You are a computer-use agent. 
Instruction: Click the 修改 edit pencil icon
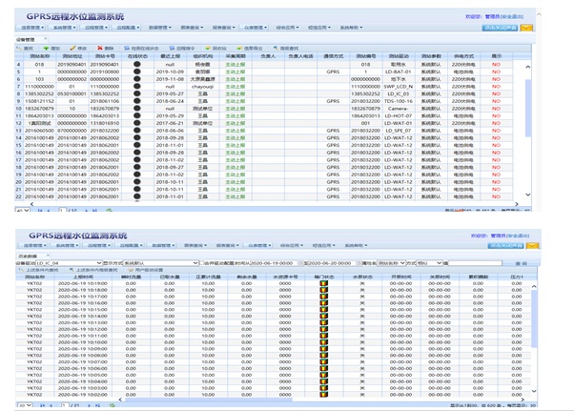pos(72,49)
